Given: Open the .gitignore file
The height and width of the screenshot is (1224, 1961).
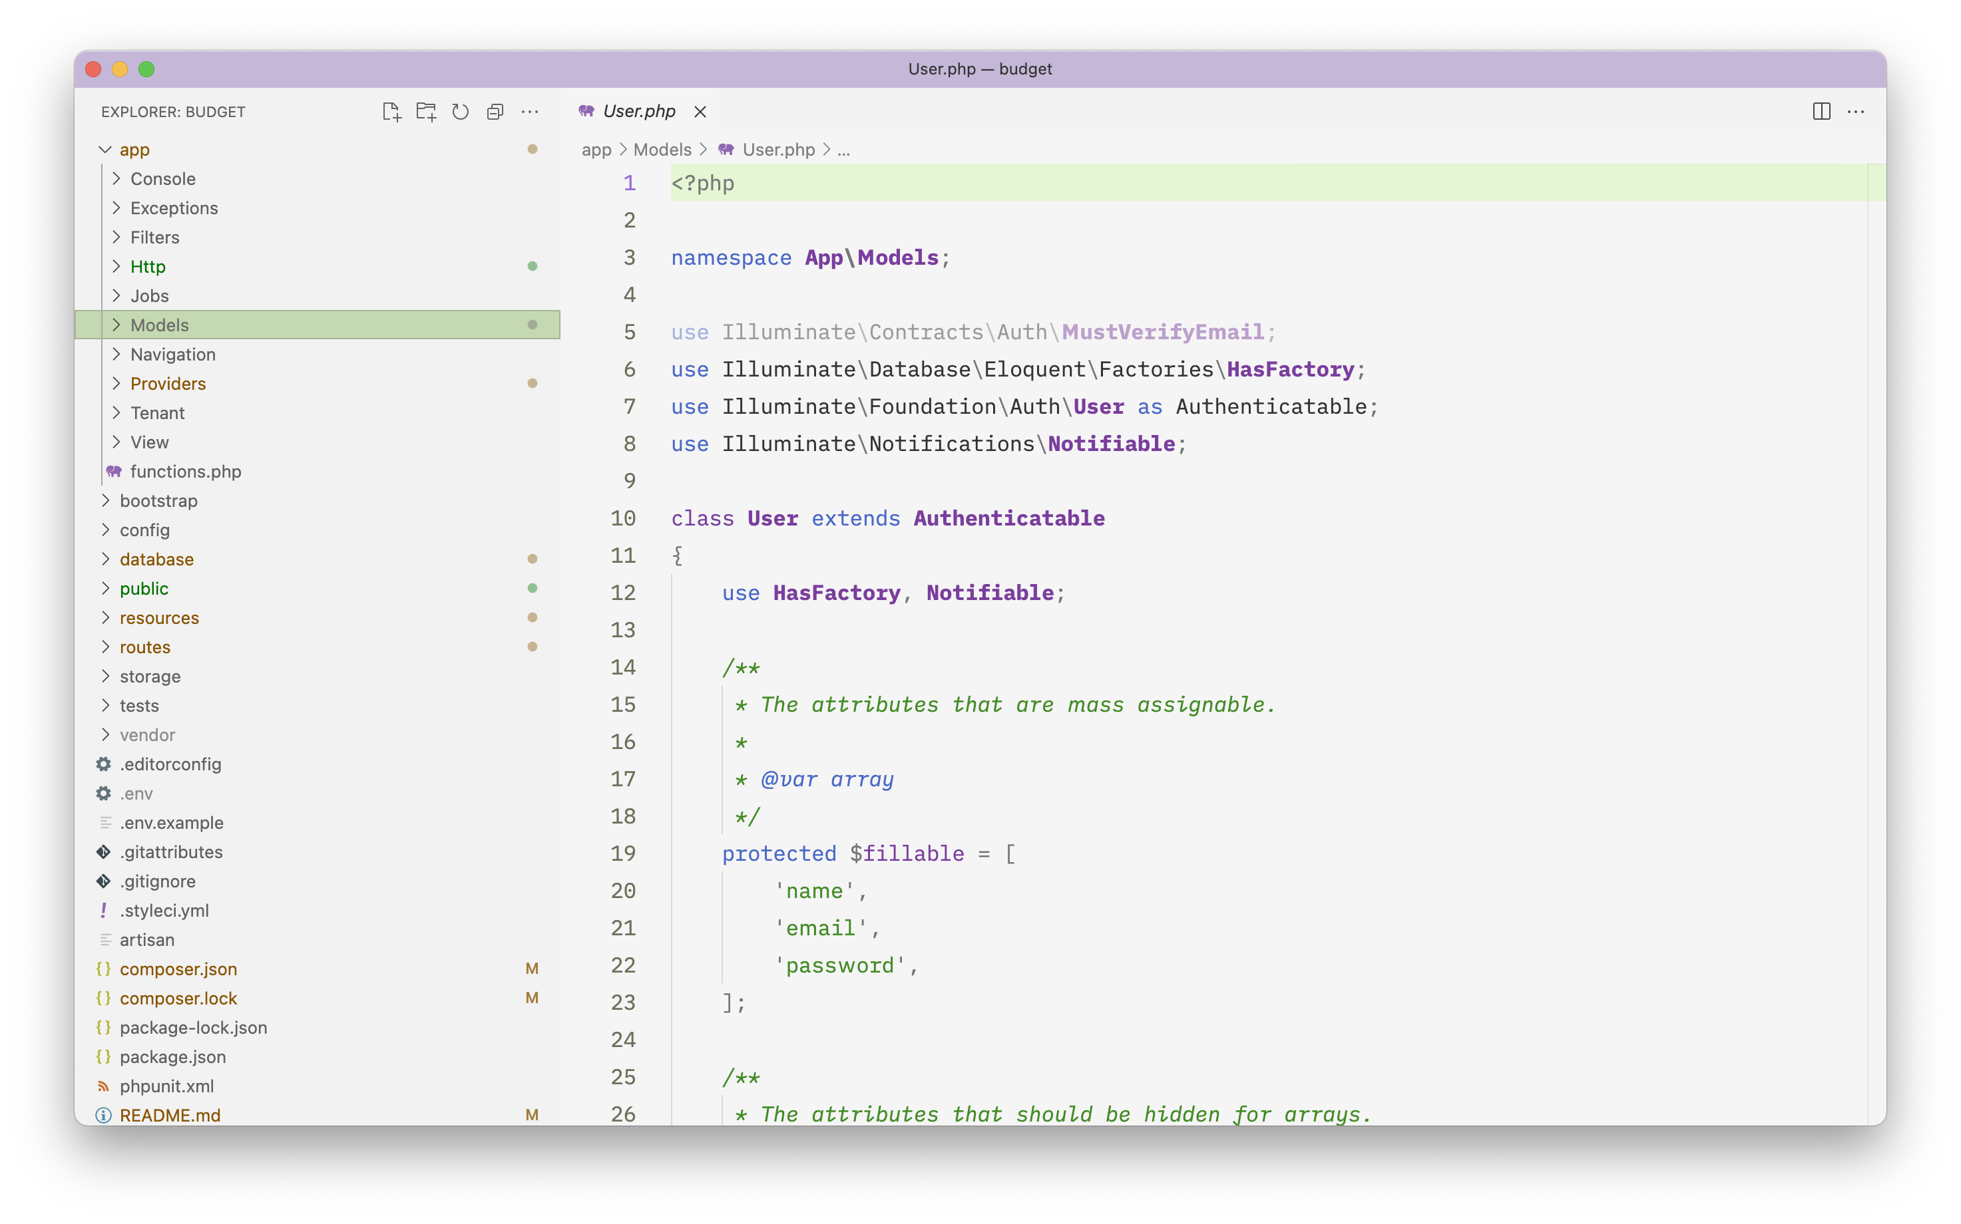Looking at the screenshot, I should (159, 881).
